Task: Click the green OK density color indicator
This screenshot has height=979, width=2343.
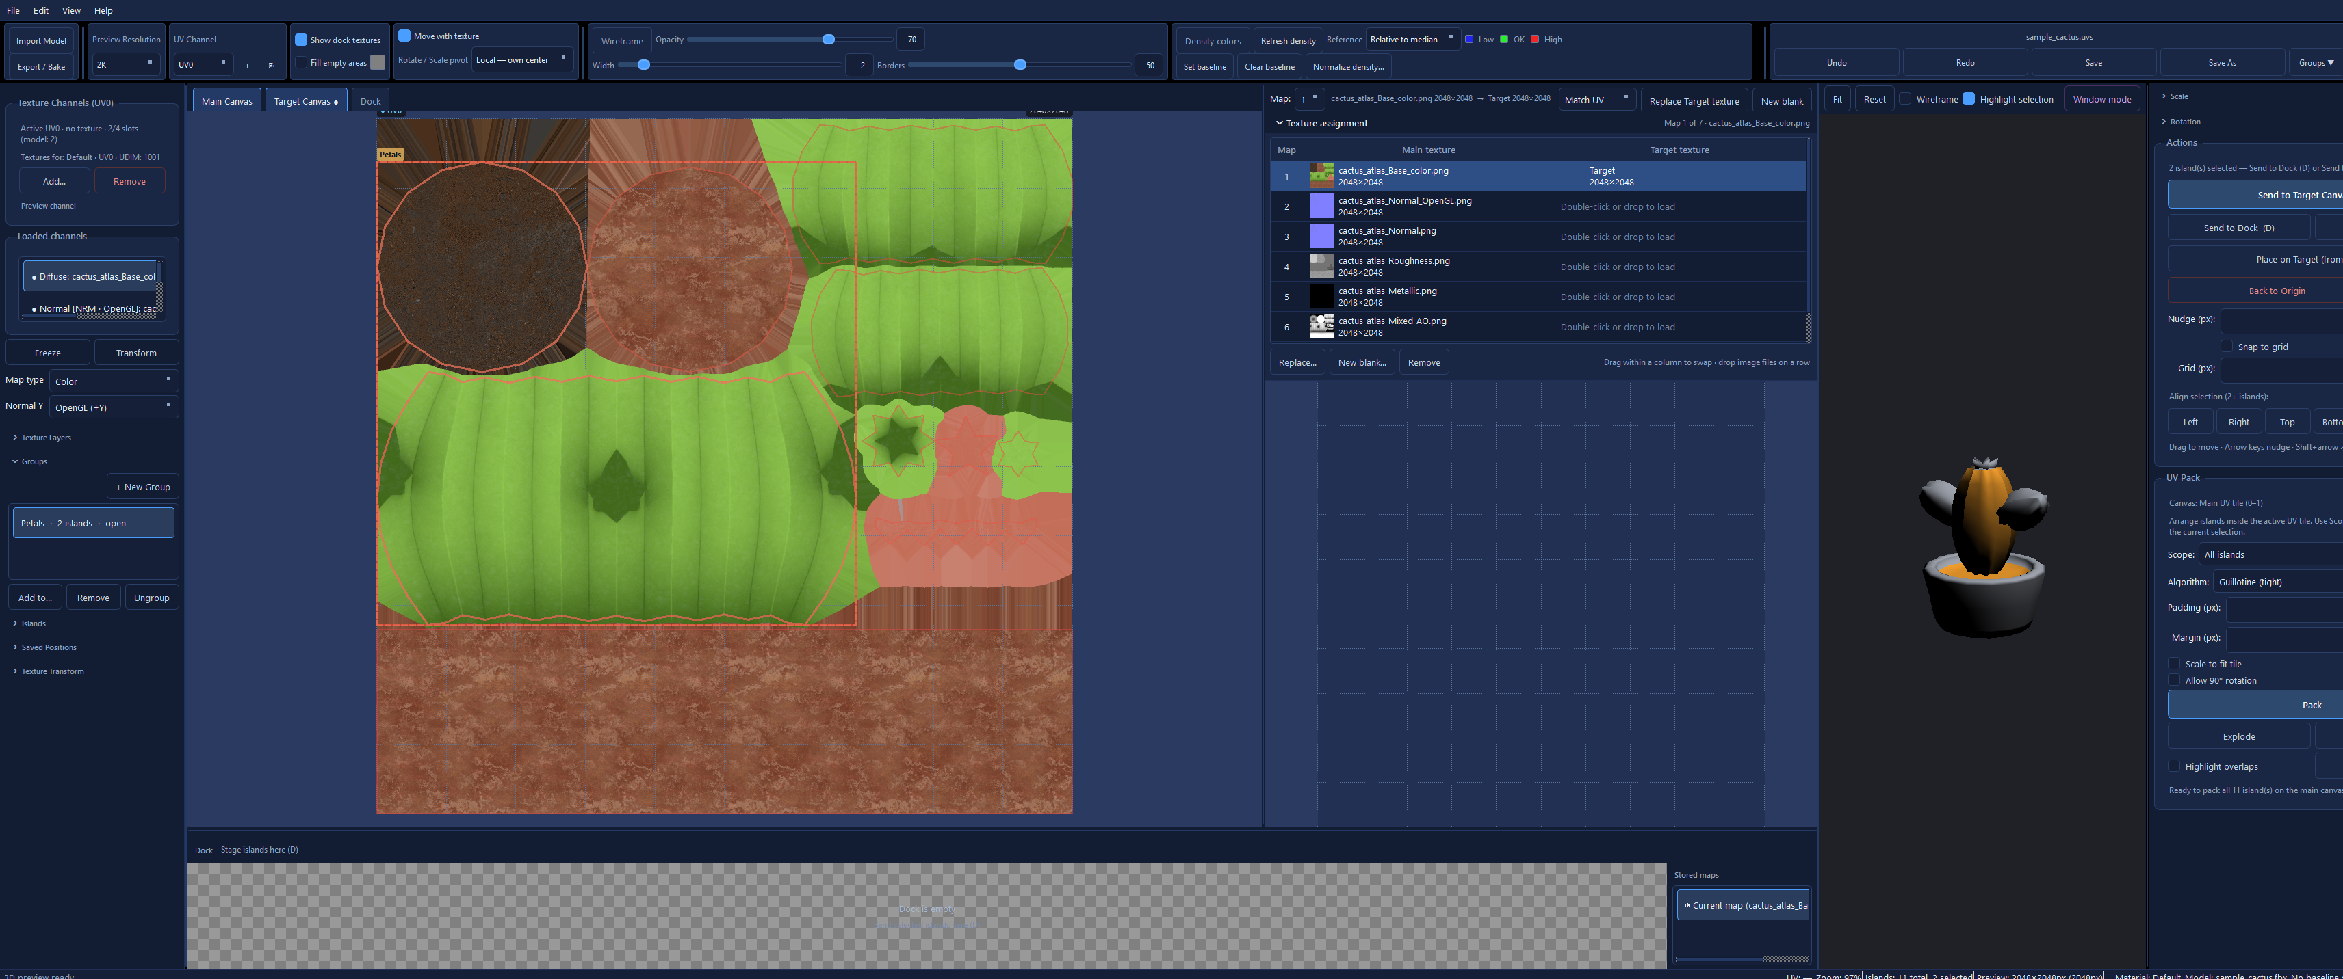Action: (x=1503, y=39)
